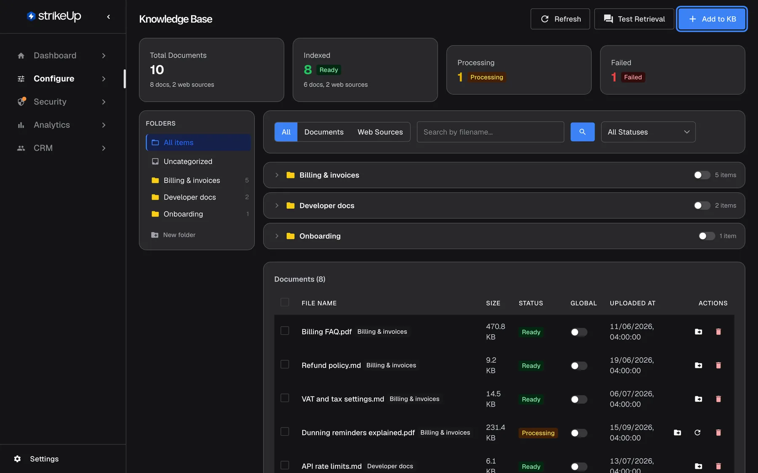Focus the Search by filename field
The height and width of the screenshot is (473, 758).
[490, 132]
